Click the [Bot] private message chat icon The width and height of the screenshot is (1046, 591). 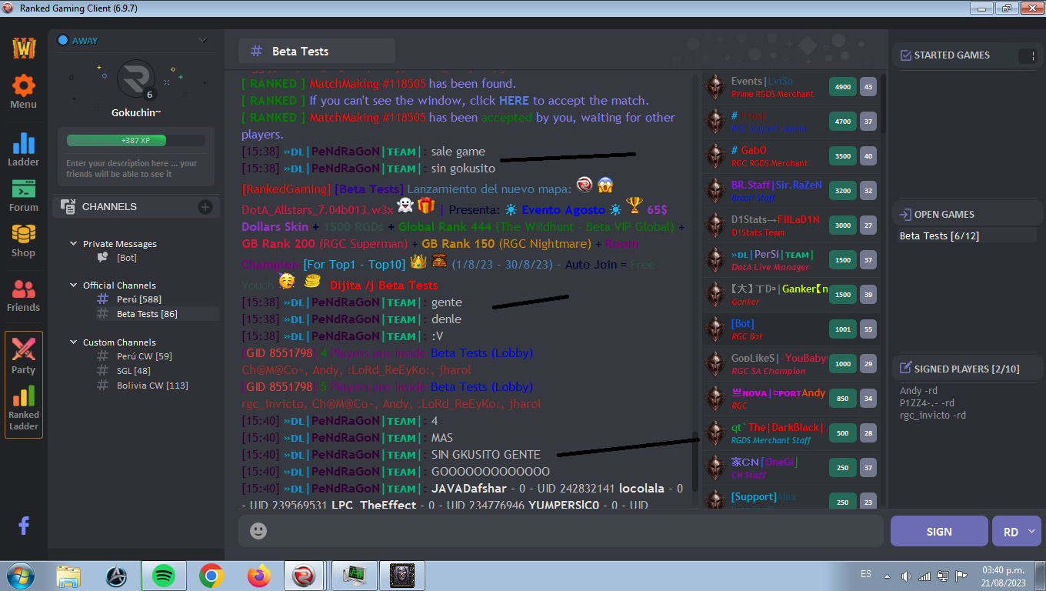(x=102, y=258)
